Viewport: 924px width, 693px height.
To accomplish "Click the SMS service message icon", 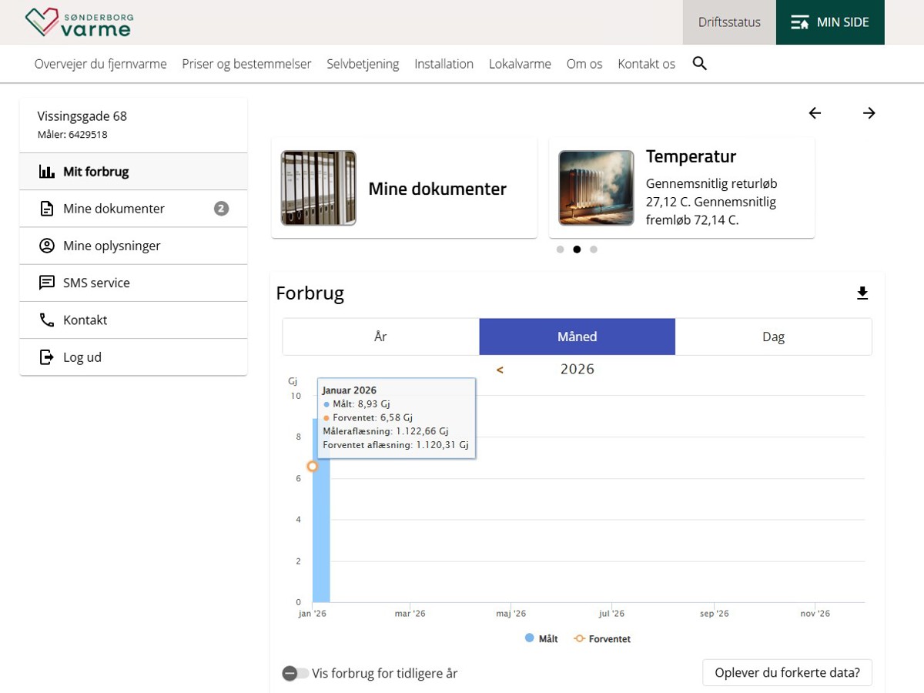I will pos(47,283).
